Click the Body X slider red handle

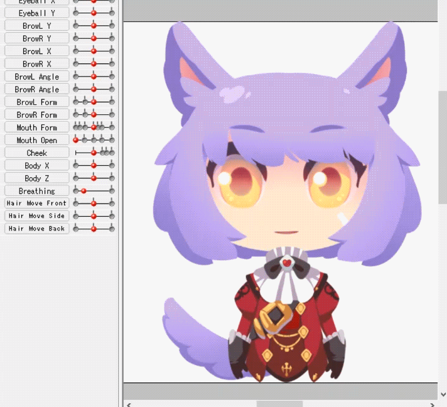tap(94, 165)
